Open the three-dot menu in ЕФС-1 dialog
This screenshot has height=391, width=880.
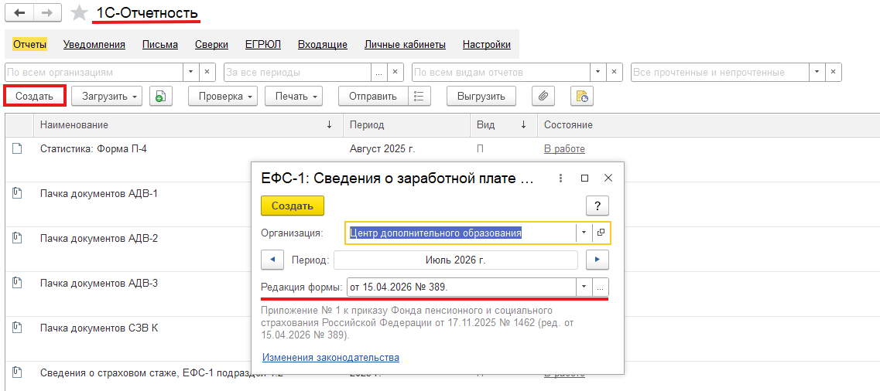pyautogui.click(x=561, y=178)
